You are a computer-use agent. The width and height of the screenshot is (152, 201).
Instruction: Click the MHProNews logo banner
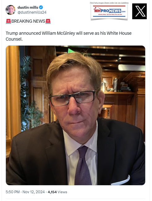(109, 12)
